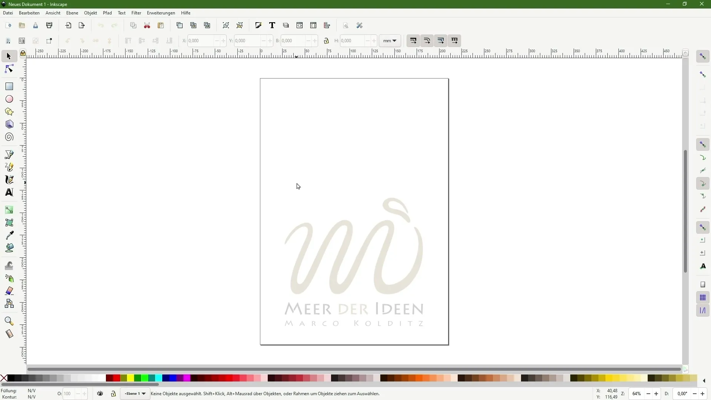Select the Eraser tool
This screenshot has height=400, width=711.
click(x=9, y=291)
